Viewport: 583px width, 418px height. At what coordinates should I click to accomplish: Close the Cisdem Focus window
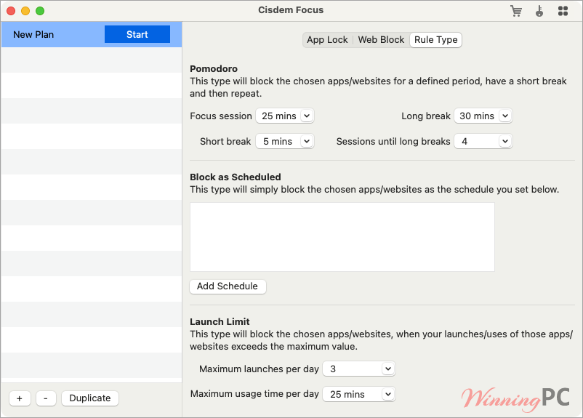(11, 11)
